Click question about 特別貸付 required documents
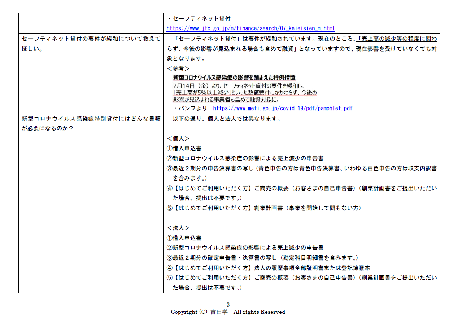The image size is (458, 325). [91, 119]
